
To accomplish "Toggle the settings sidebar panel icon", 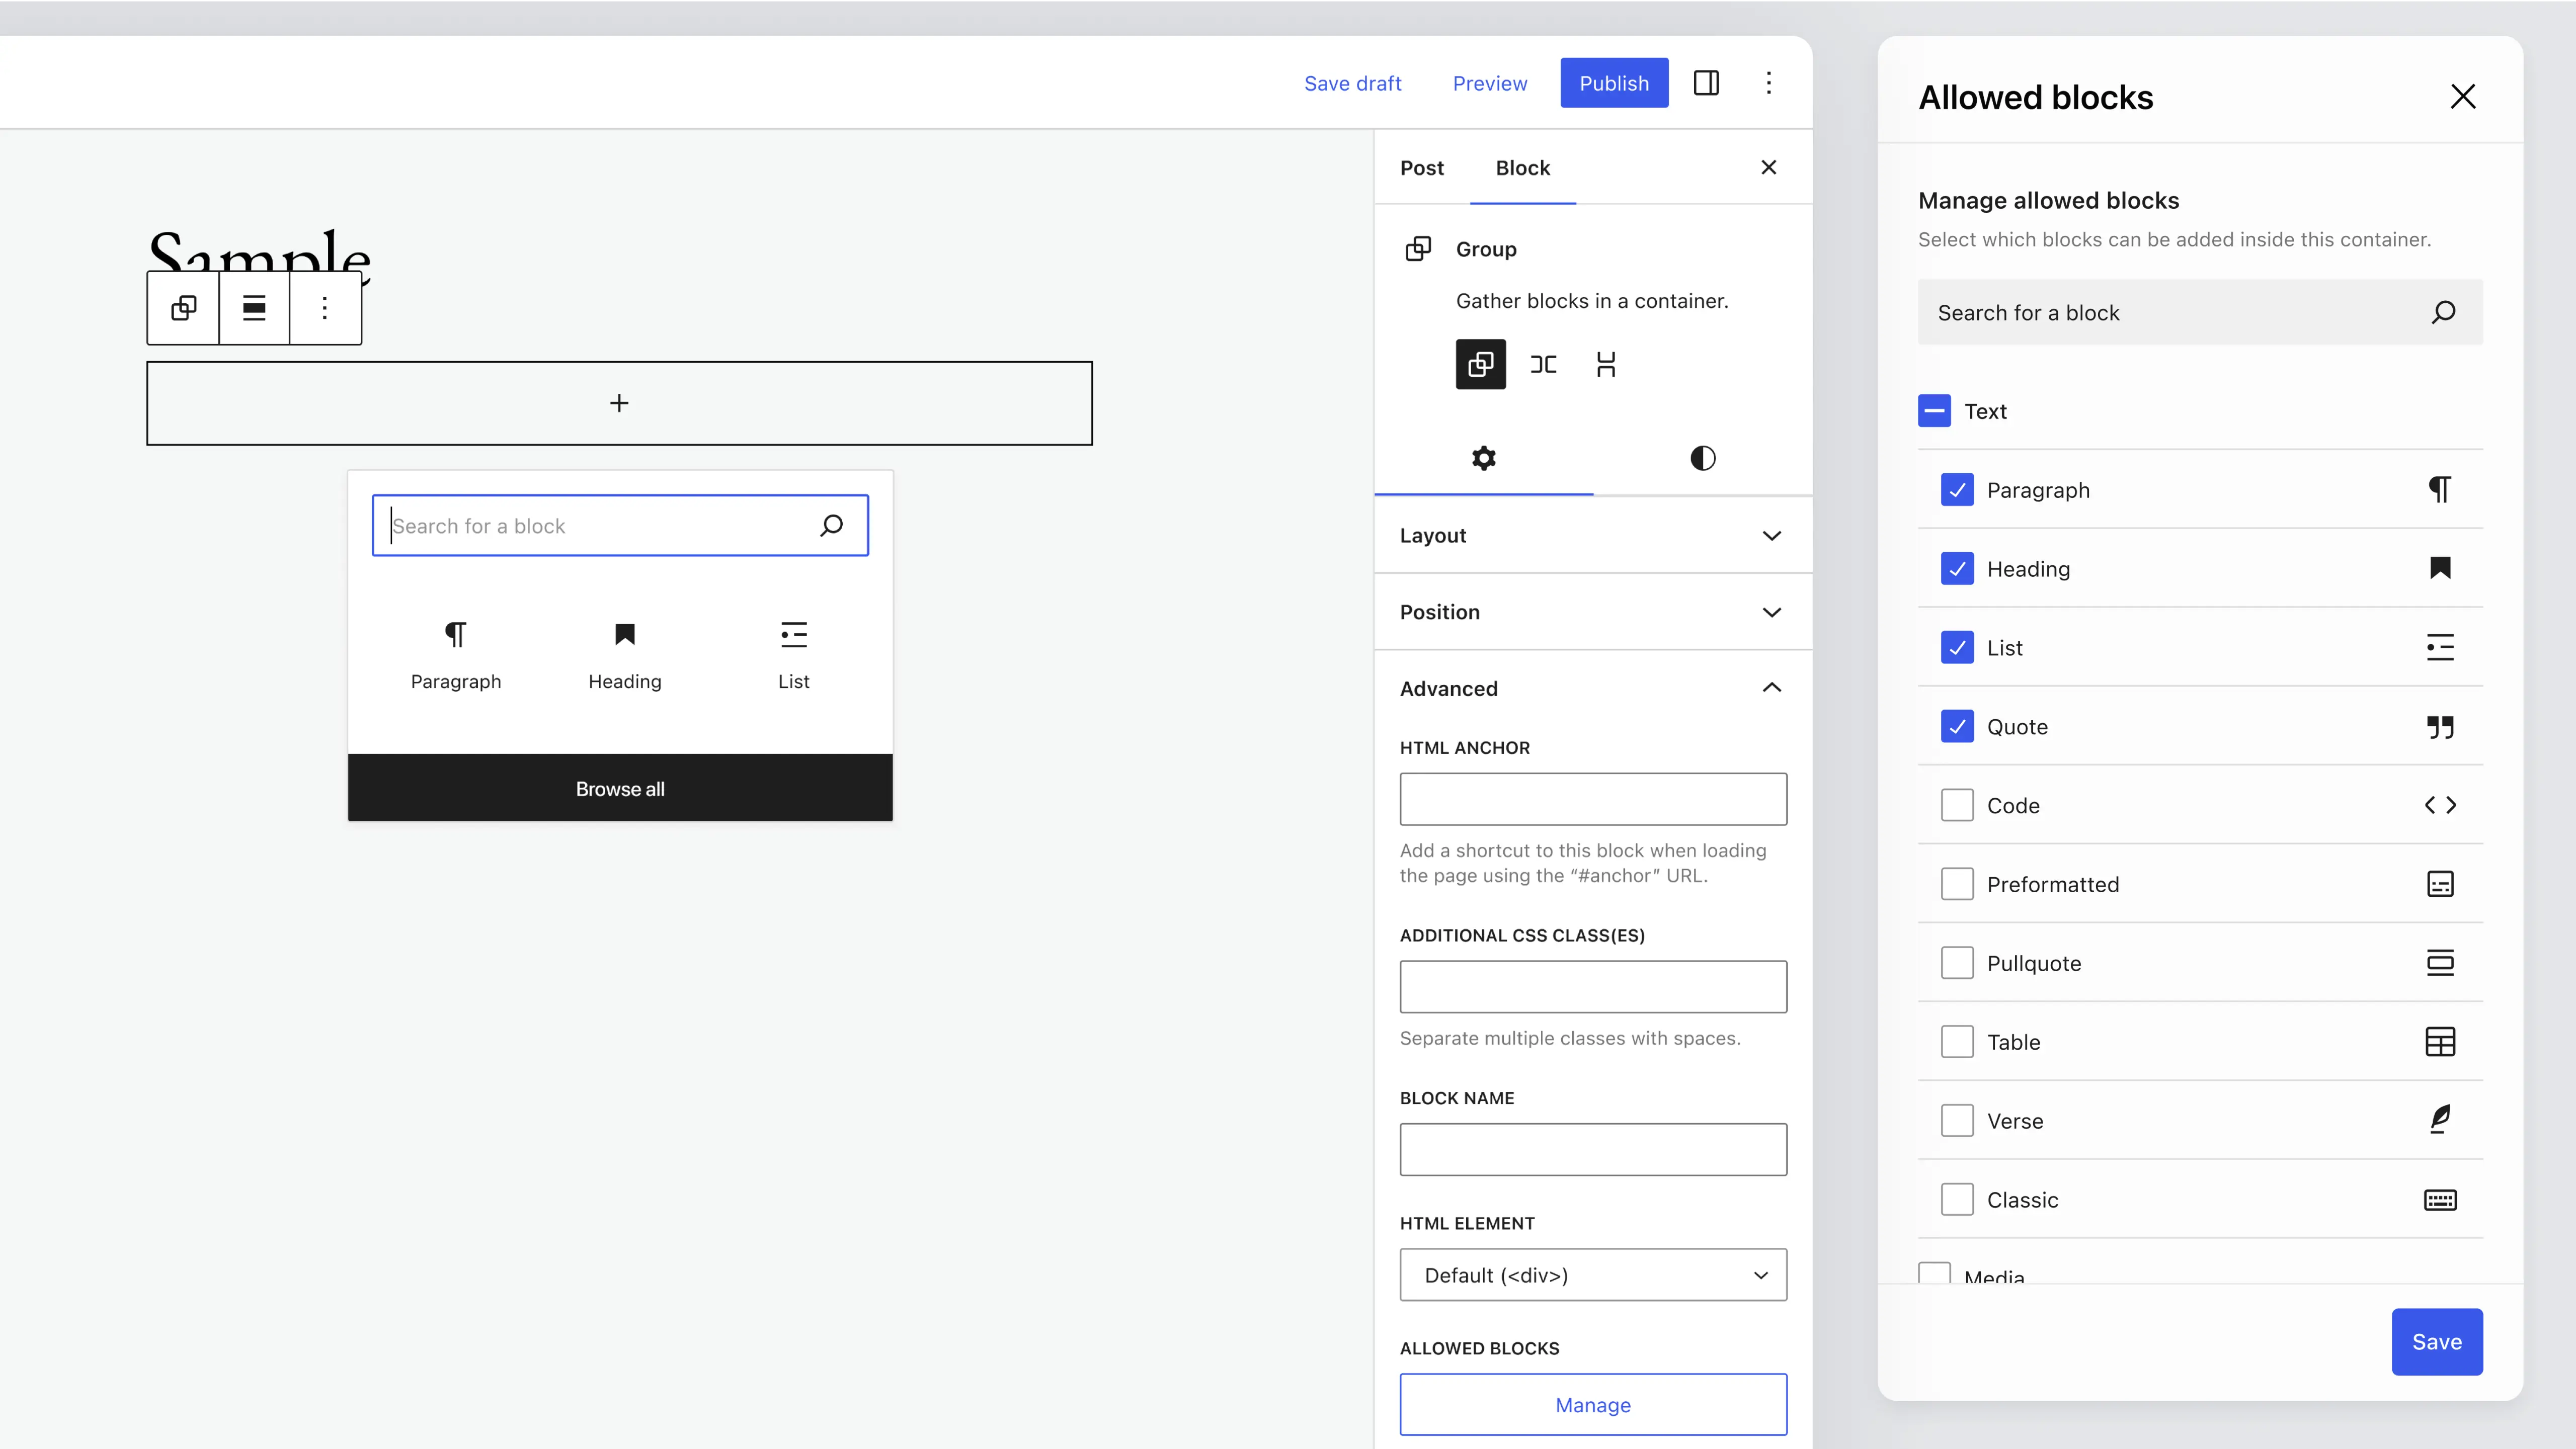I will (x=1706, y=83).
